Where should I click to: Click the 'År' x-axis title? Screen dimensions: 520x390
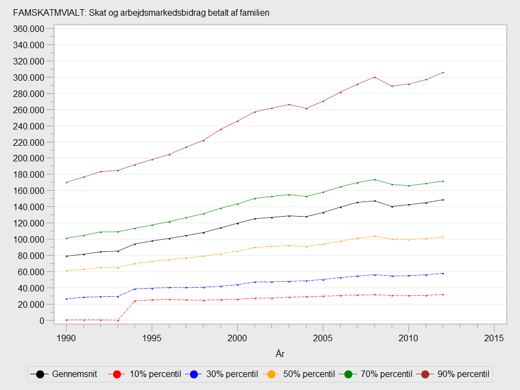[279, 354]
